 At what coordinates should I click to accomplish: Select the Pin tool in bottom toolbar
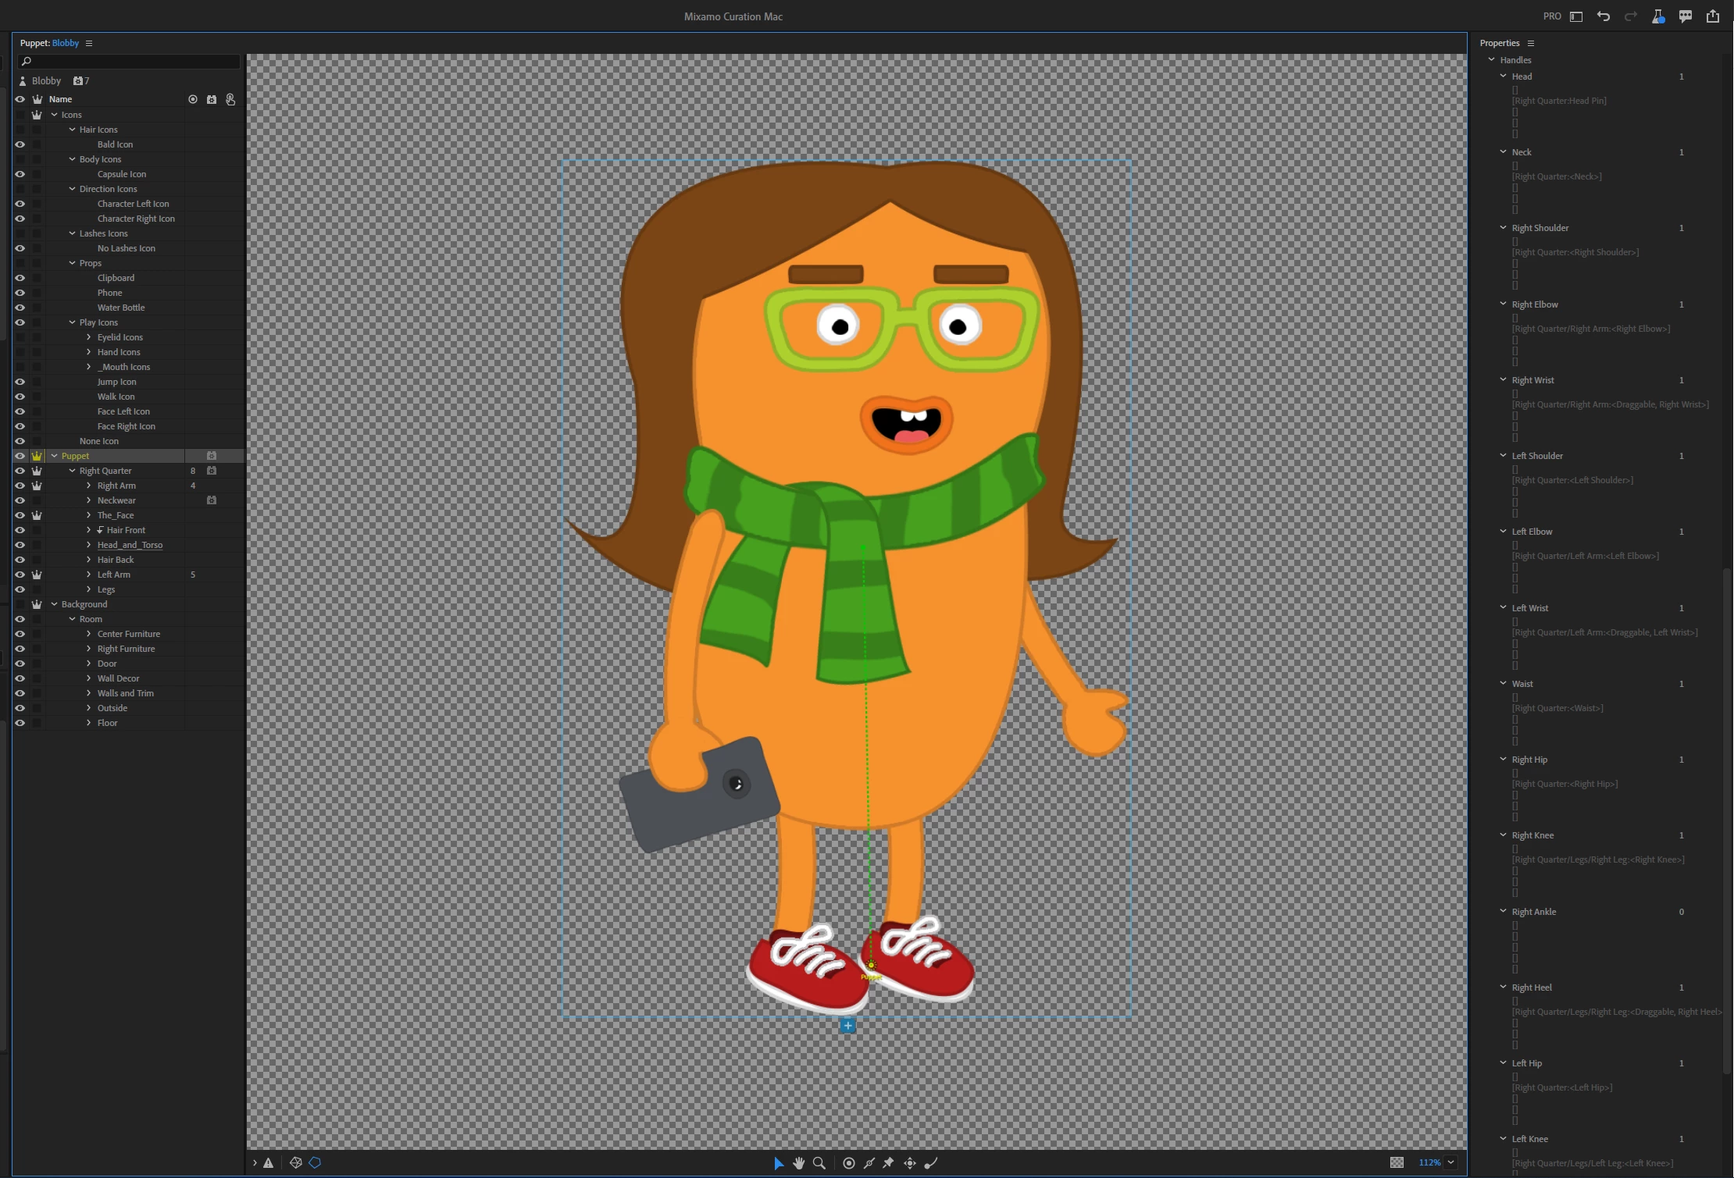889,1163
